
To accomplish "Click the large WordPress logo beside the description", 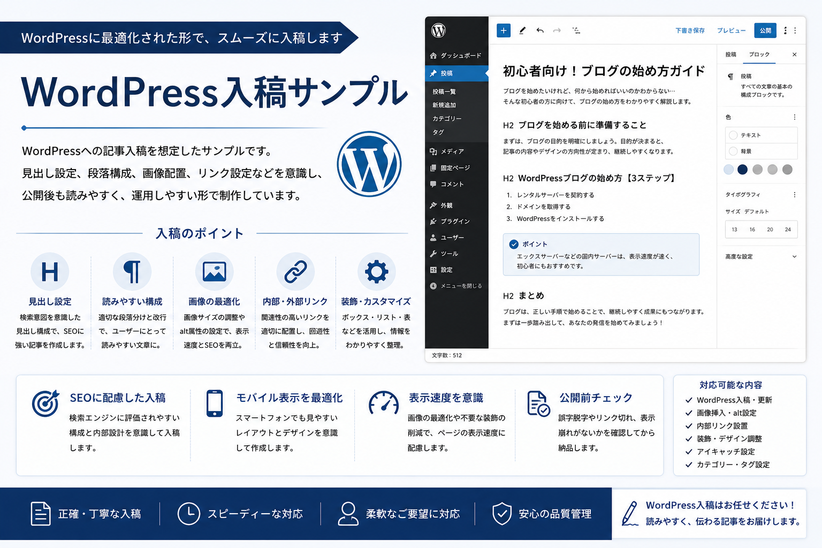I will pyautogui.click(x=369, y=164).
